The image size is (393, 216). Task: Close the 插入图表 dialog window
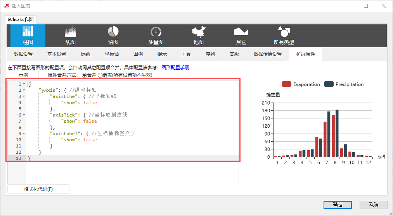(383, 6)
